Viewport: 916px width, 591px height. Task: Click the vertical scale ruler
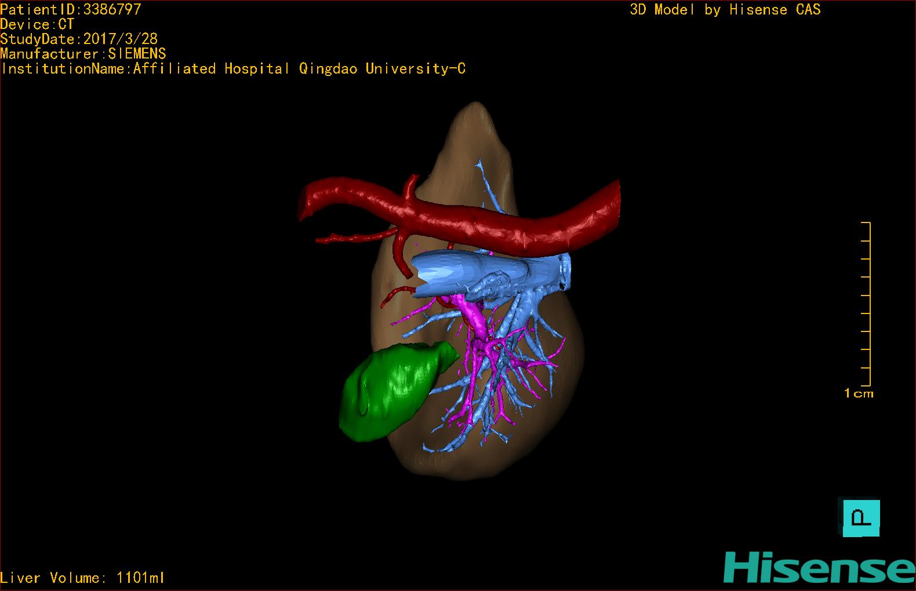[866, 304]
